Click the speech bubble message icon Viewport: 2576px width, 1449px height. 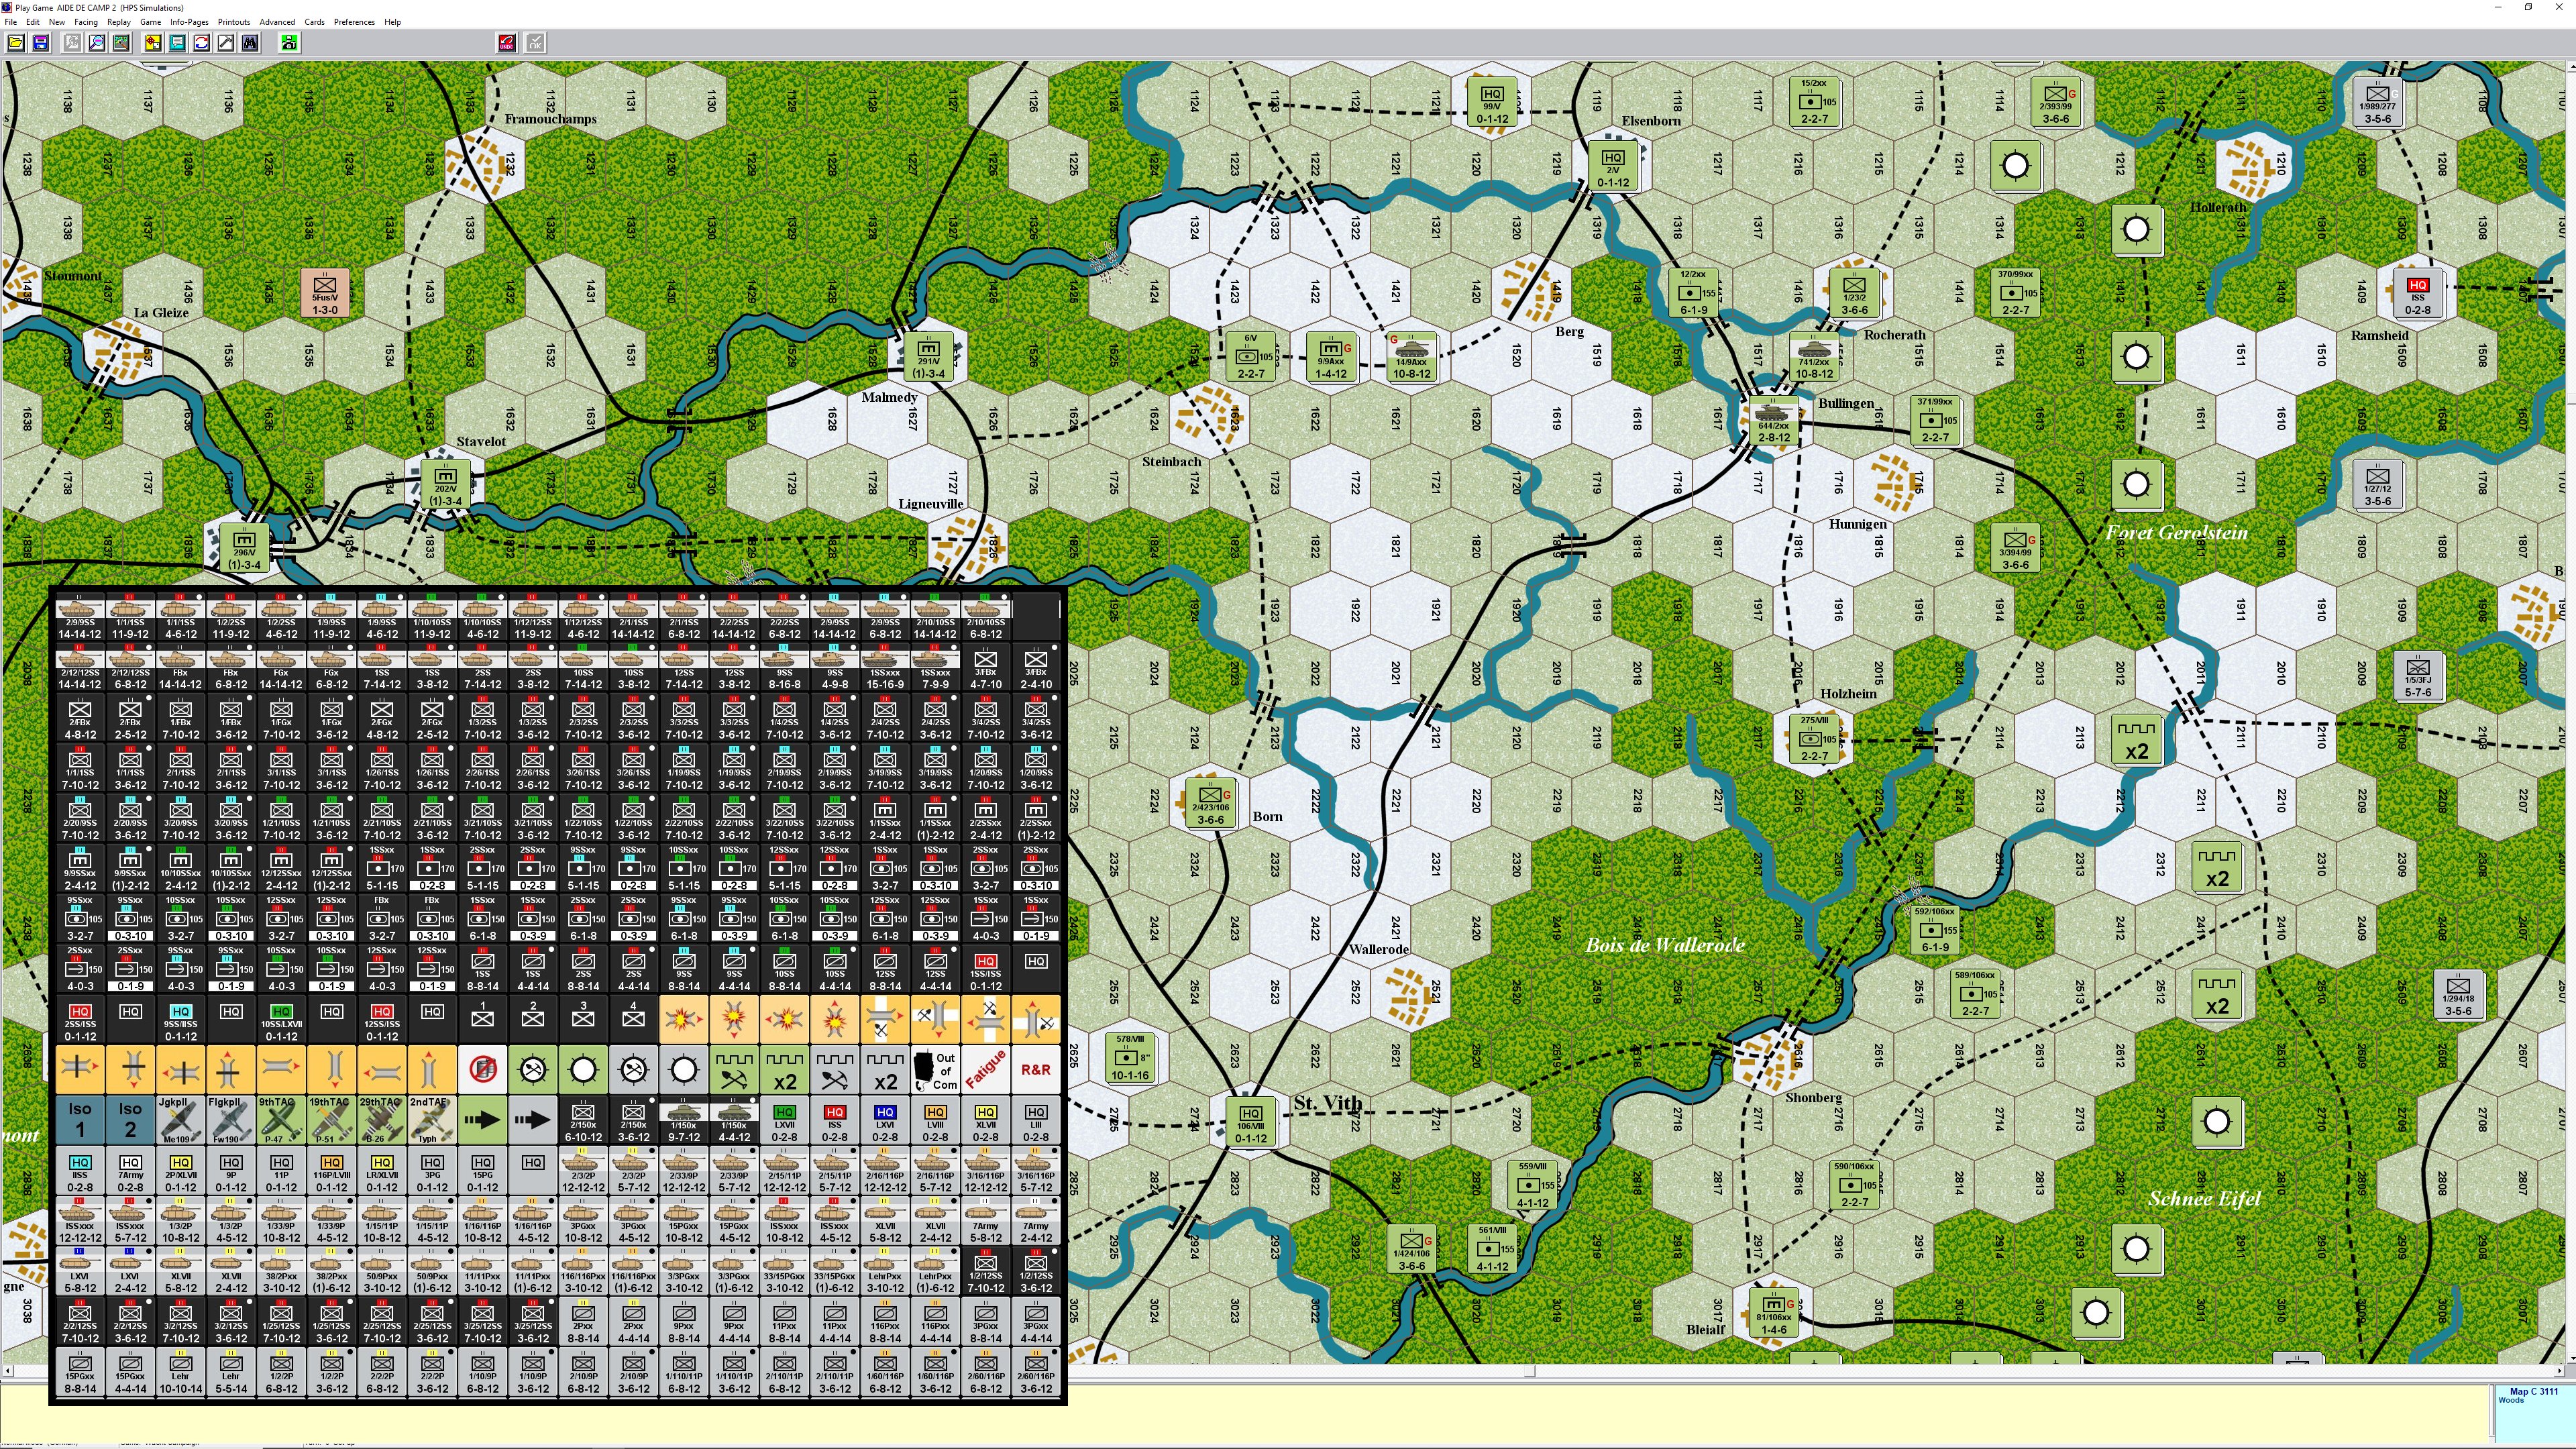pyautogui.click(x=177, y=43)
